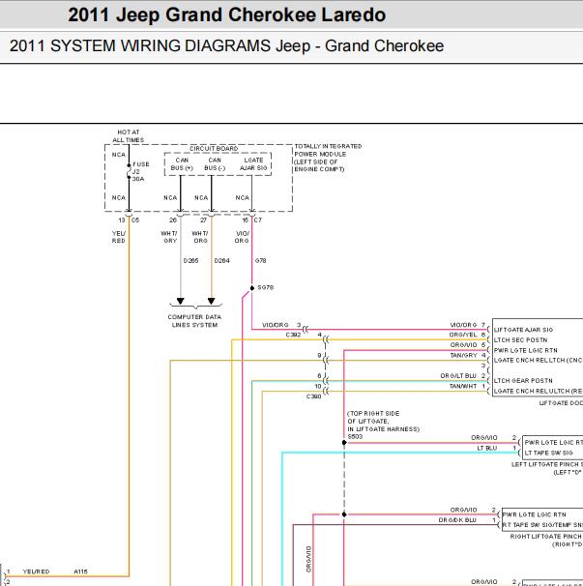Screen dimensions: 583x586
Task: Click the "TAN/GRY" wire color label
Action: [x=463, y=356]
